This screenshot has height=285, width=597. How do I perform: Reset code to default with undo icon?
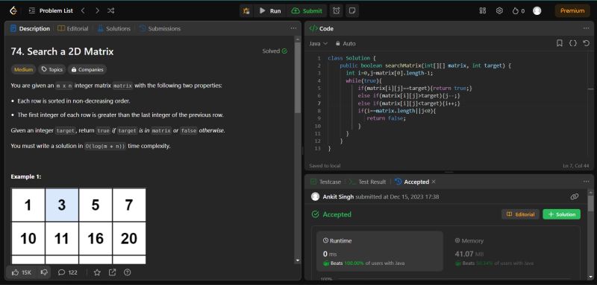[x=587, y=43]
